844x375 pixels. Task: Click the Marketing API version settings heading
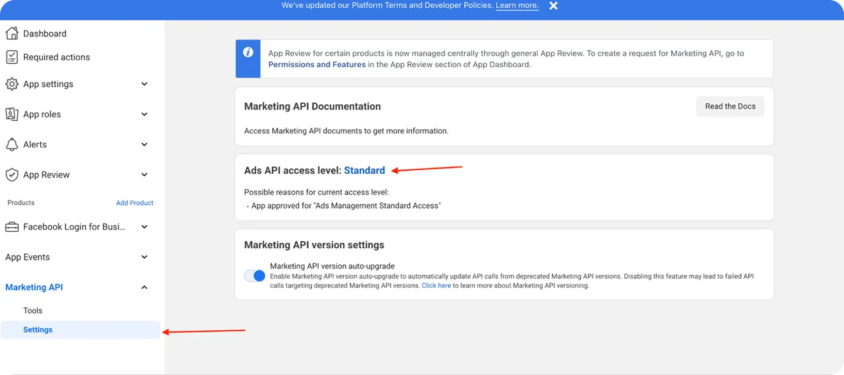314,245
